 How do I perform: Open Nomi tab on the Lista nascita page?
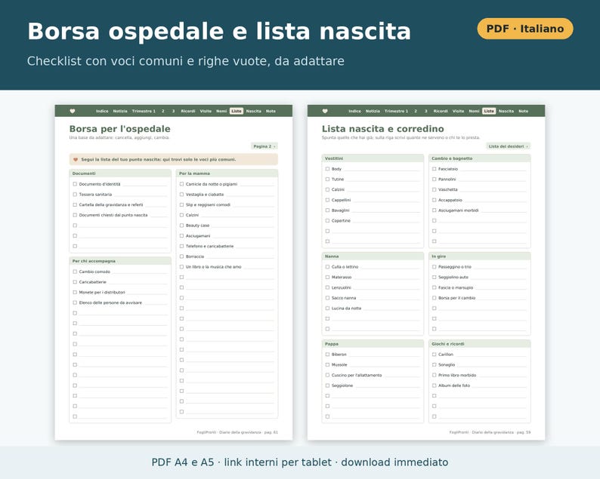474,111
